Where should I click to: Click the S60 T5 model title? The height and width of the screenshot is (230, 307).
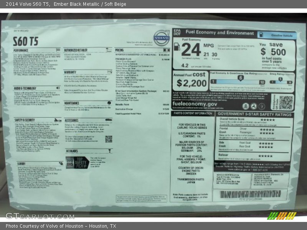click(25, 41)
